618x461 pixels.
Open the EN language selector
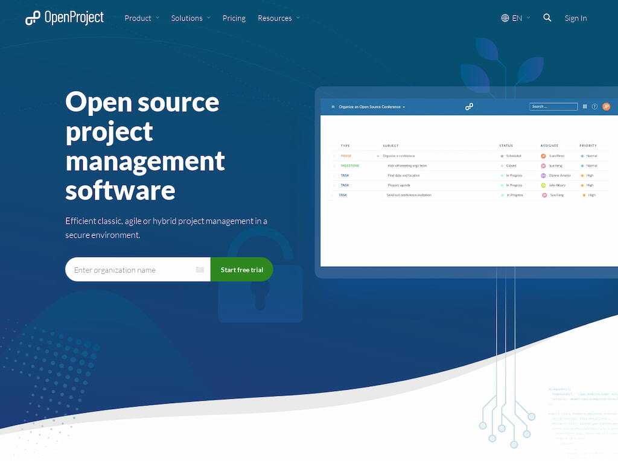(x=515, y=18)
